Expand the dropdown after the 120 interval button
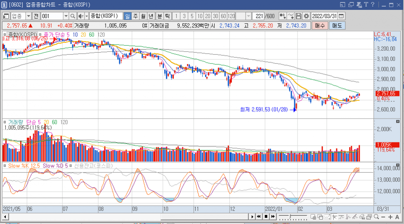404x224 pixels. pos(248,16)
